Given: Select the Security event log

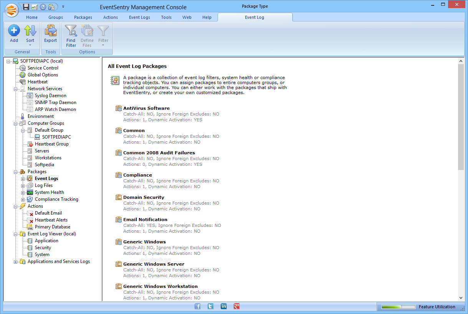Looking at the screenshot, I should (43, 248).
